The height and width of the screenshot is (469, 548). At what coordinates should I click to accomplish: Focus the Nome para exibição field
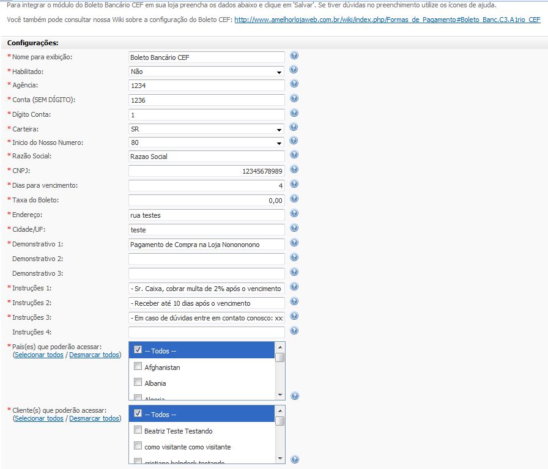207,57
